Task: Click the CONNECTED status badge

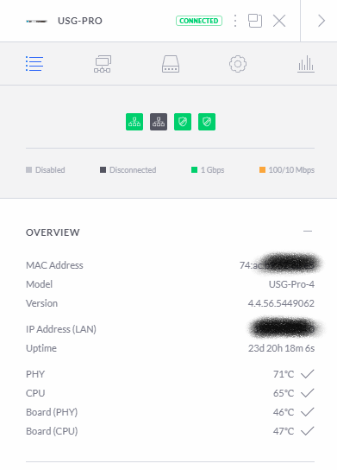Action: [199, 21]
